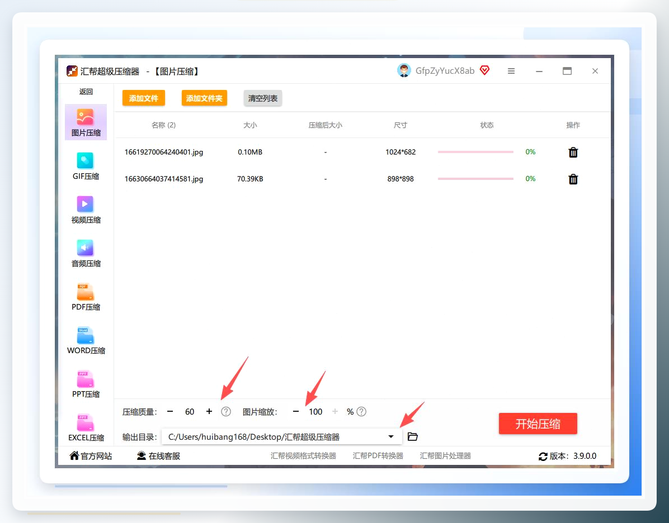Image resolution: width=669 pixels, height=523 pixels.
Task: Click the 操作 column header
Action: point(573,125)
